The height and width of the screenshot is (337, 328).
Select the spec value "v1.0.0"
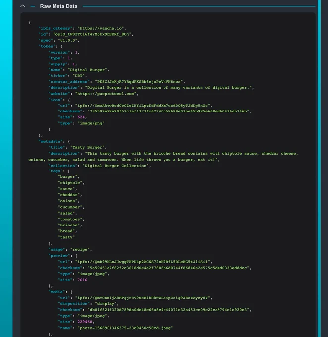click(x=68, y=40)
